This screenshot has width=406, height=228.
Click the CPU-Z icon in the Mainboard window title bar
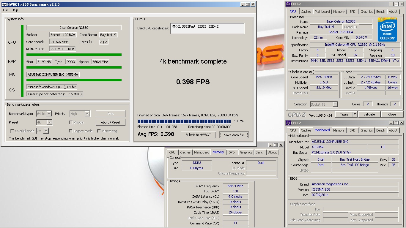click(288, 123)
